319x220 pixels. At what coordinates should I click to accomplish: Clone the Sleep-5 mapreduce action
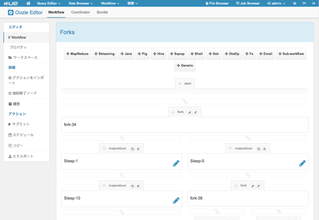pos(258,149)
